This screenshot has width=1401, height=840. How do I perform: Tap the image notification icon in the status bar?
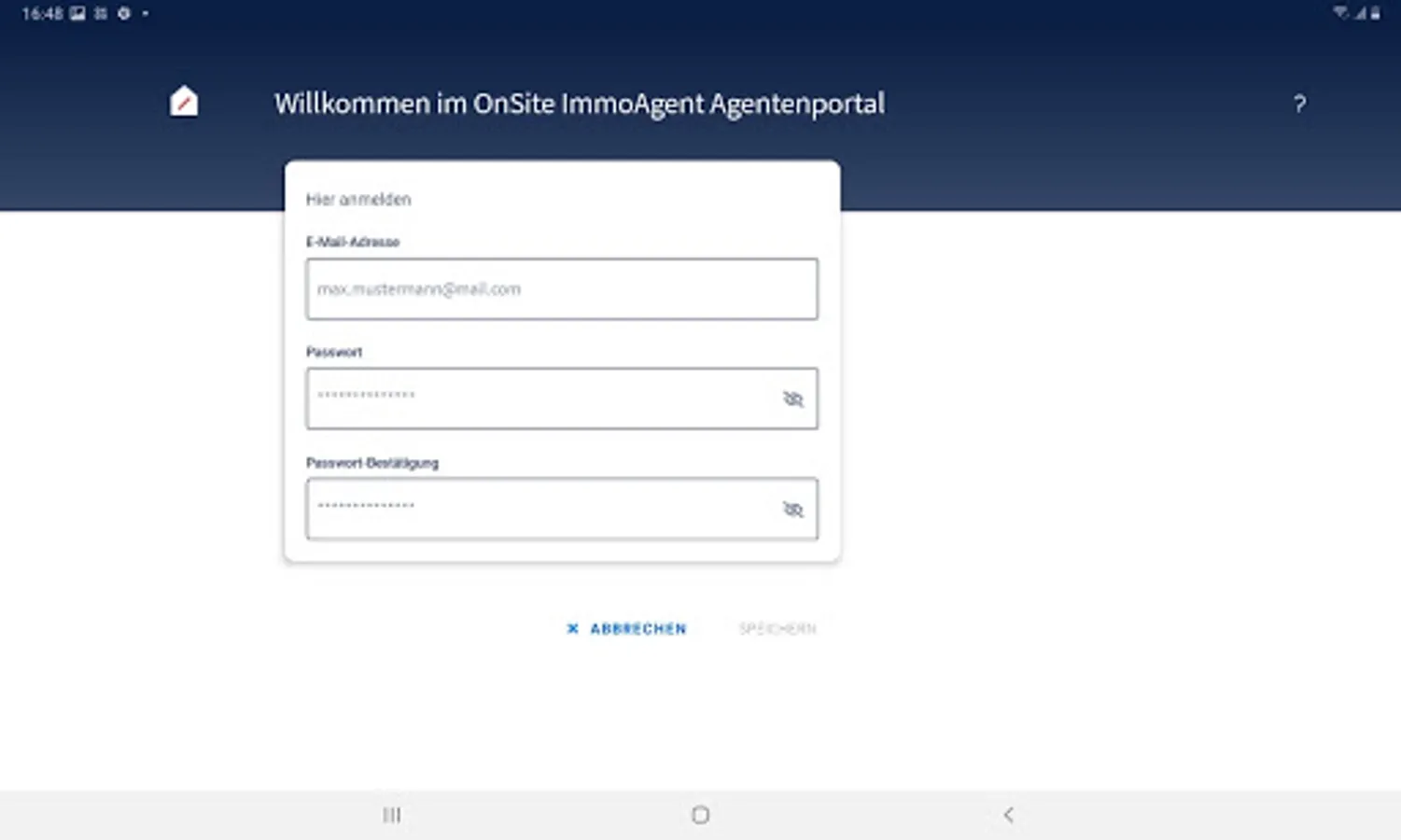click(77, 13)
